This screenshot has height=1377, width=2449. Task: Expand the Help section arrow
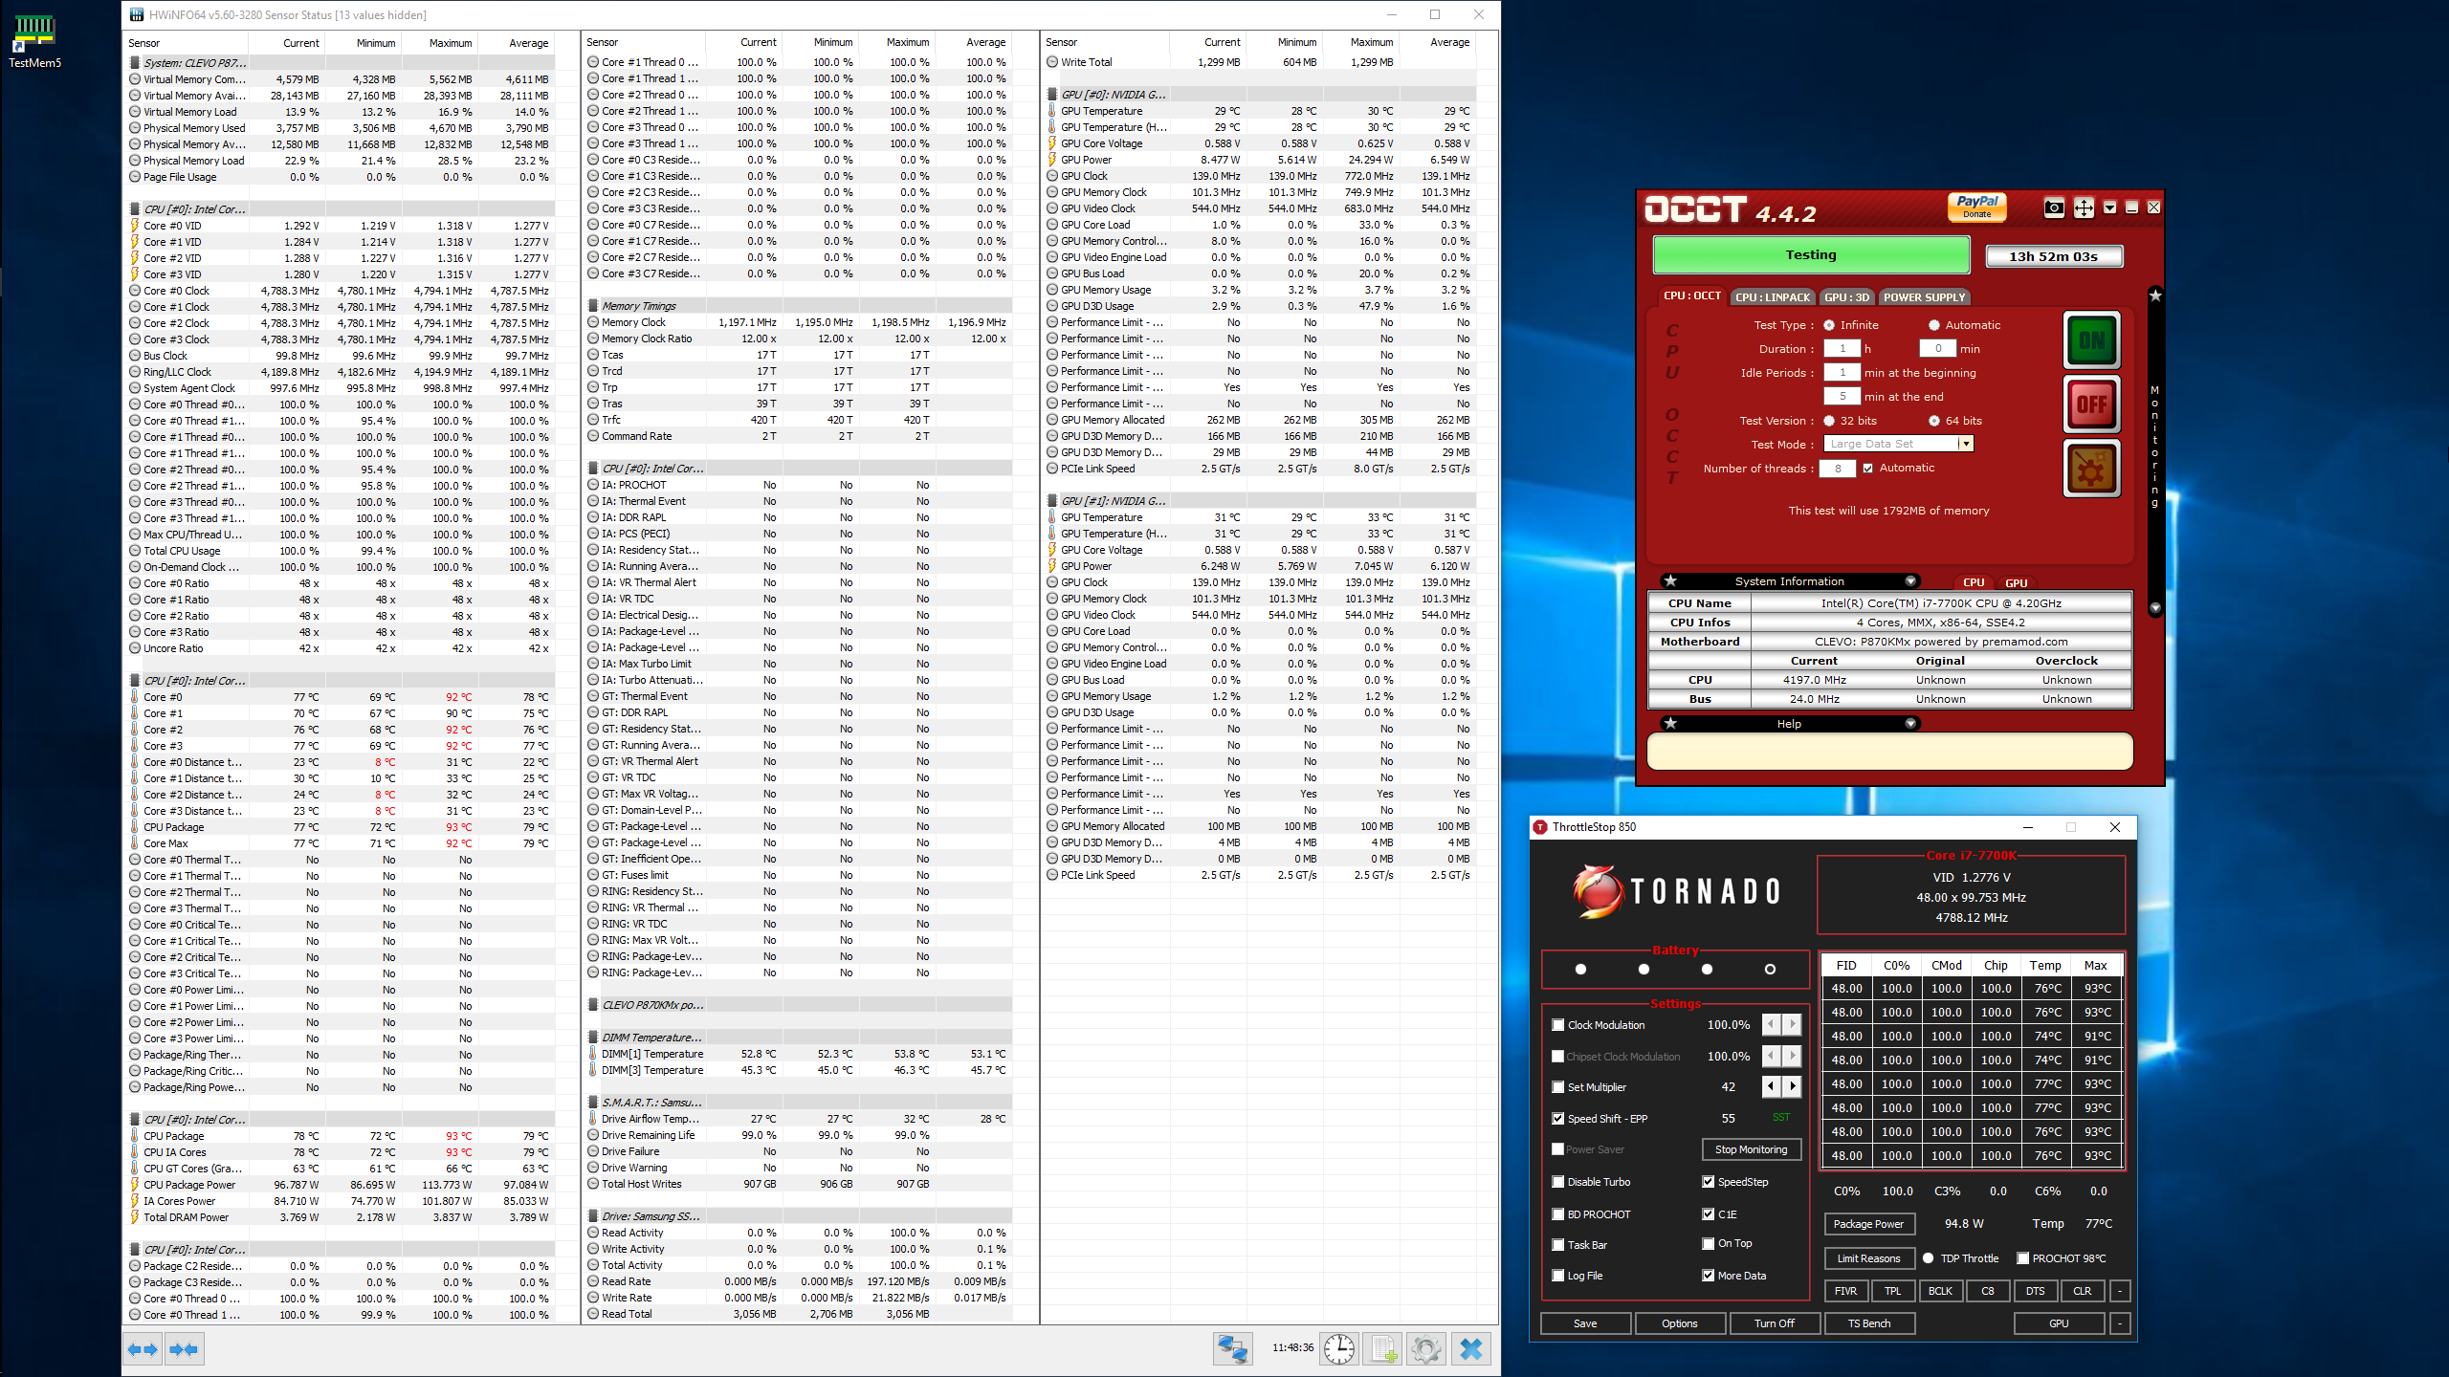click(x=1910, y=724)
